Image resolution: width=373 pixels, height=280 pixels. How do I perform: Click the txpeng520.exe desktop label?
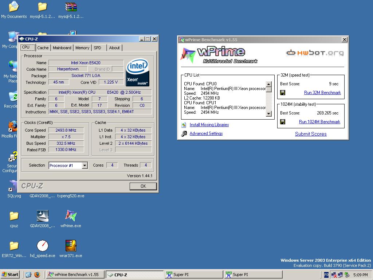(x=71, y=196)
